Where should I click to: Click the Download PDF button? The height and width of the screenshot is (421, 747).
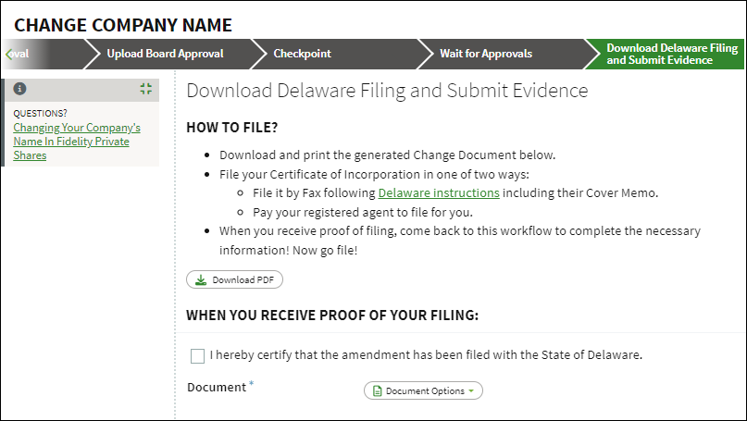234,279
